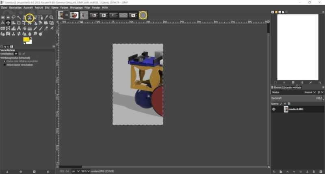The height and width of the screenshot is (174, 325).
Task: Open the Bearbeiten menu
Action: [15, 8]
